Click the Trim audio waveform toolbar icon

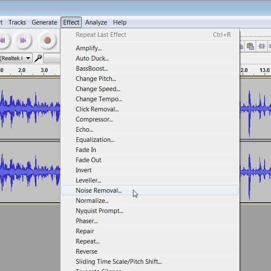pos(261,46)
